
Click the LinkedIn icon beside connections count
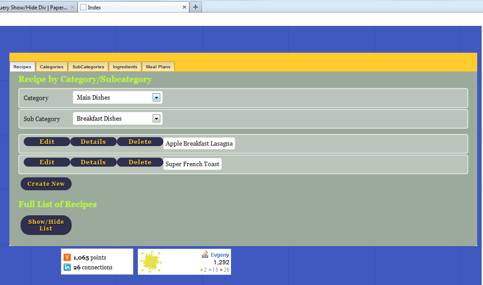pos(67,267)
